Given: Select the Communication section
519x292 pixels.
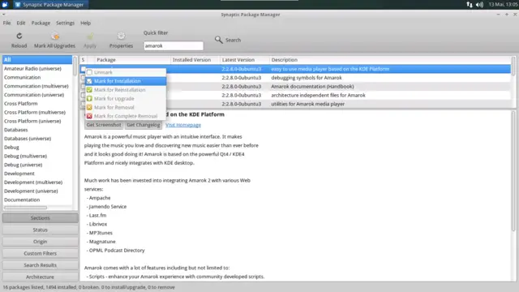Looking at the screenshot, I should point(37,77).
